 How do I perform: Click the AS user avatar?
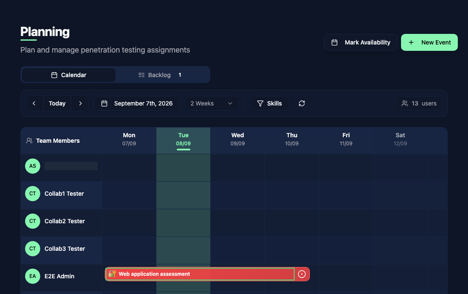point(33,166)
